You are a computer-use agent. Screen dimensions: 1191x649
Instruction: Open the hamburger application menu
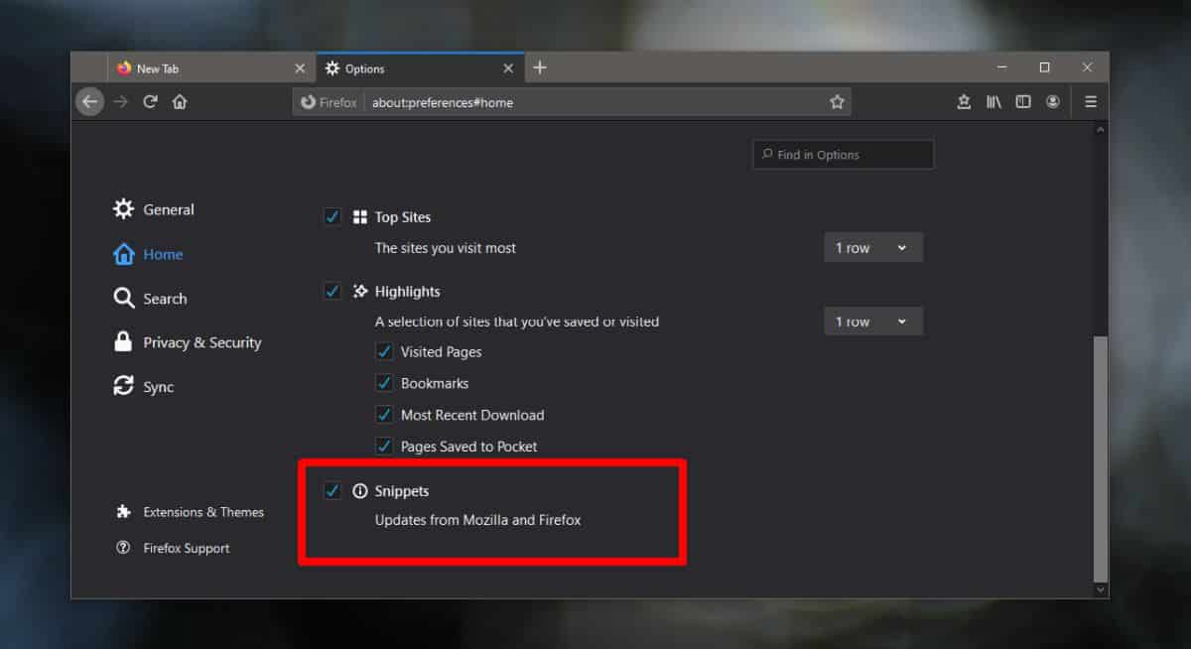(x=1091, y=101)
